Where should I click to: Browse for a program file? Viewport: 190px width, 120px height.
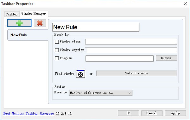tap(166, 58)
